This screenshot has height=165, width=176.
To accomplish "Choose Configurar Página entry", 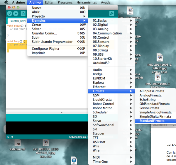I will [58, 49].
